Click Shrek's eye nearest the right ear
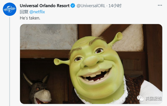167x106 pixels. [99, 51]
